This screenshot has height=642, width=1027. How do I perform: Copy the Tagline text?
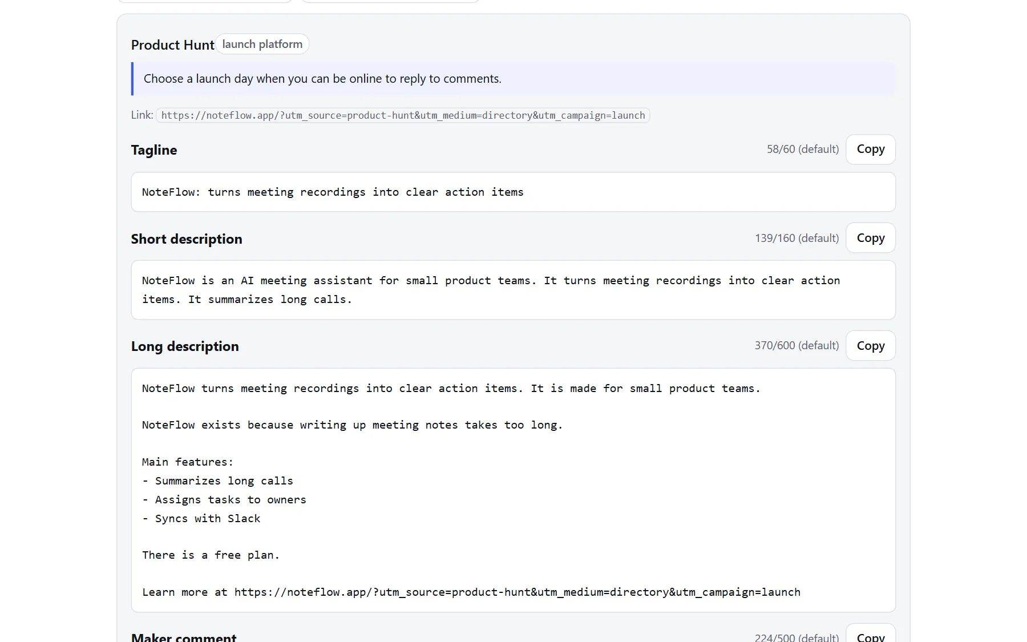(x=870, y=150)
